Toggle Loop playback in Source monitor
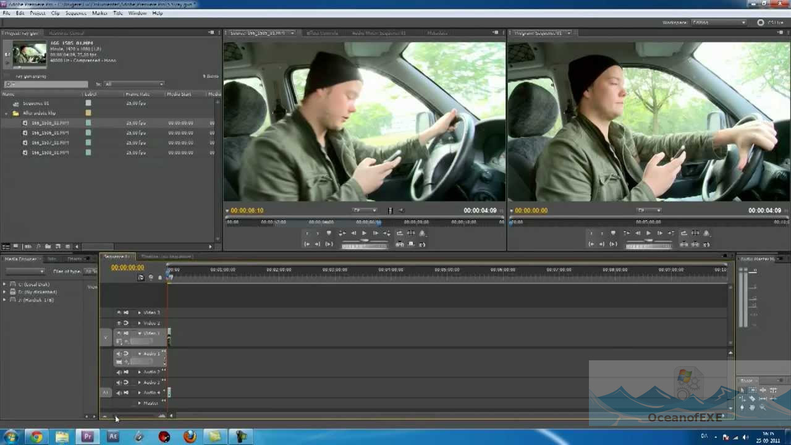The height and width of the screenshot is (445, 791). (x=400, y=233)
